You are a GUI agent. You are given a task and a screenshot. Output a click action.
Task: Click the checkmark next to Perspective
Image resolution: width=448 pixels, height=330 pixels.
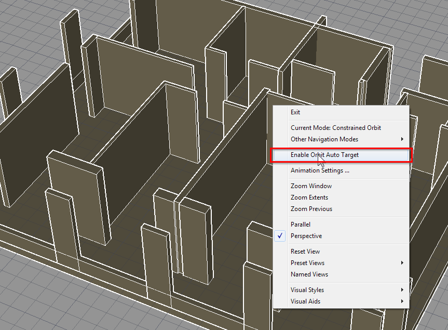click(280, 236)
